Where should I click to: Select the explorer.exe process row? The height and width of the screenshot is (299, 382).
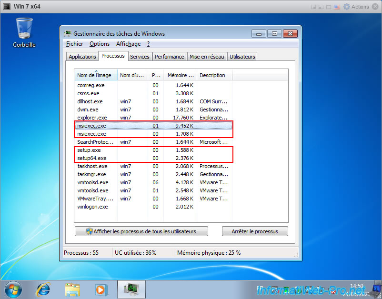tap(92, 118)
